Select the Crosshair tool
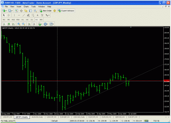The image size is (171, 123). 8,15
